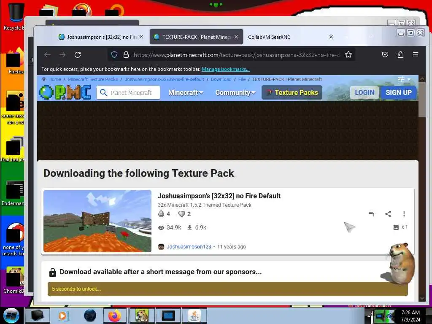Open the site settings sliders dropdown

[404, 79]
